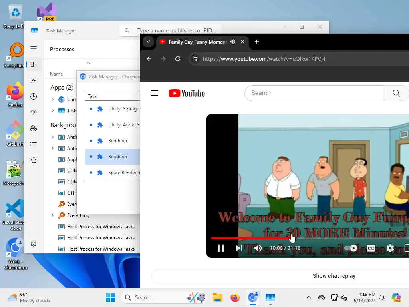The width and height of the screenshot is (409, 307).
Task: Click YouTube search magnifier button
Action: (396, 93)
